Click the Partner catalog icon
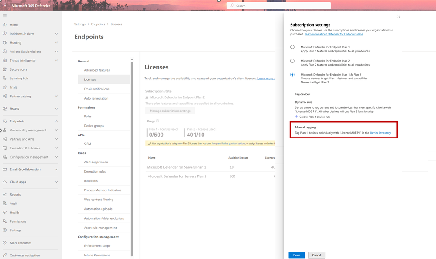This screenshot has width=436, height=259. coord(5,96)
